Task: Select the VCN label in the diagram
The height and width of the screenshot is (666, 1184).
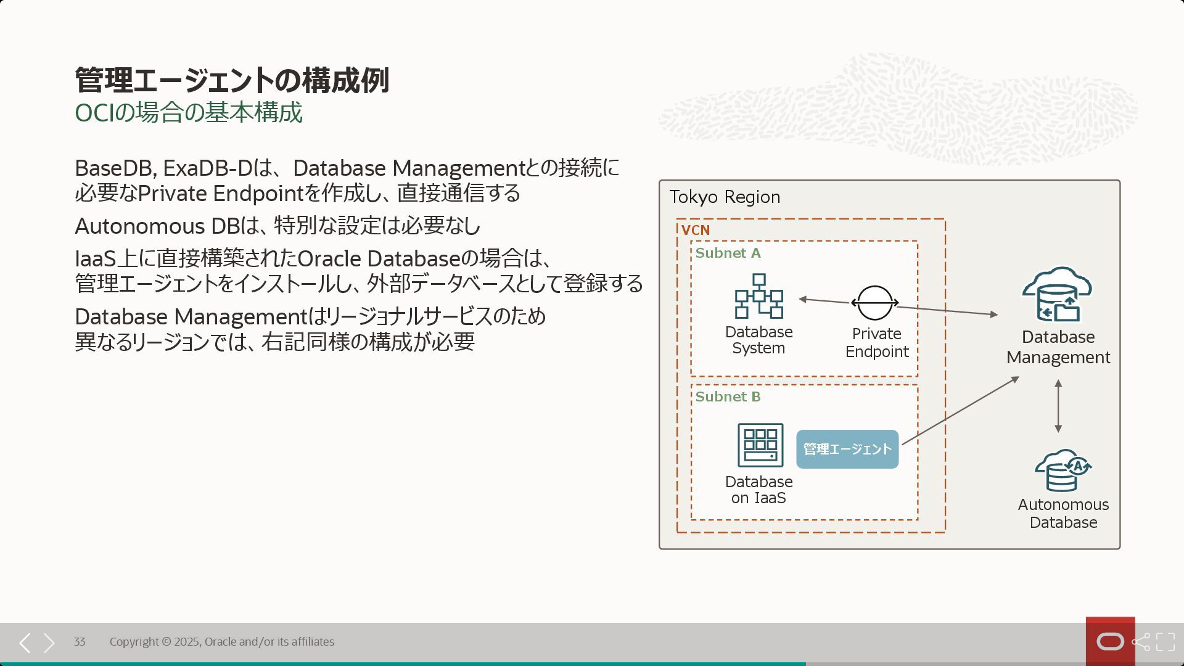Action: pyautogui.click(x=695, y=229)
